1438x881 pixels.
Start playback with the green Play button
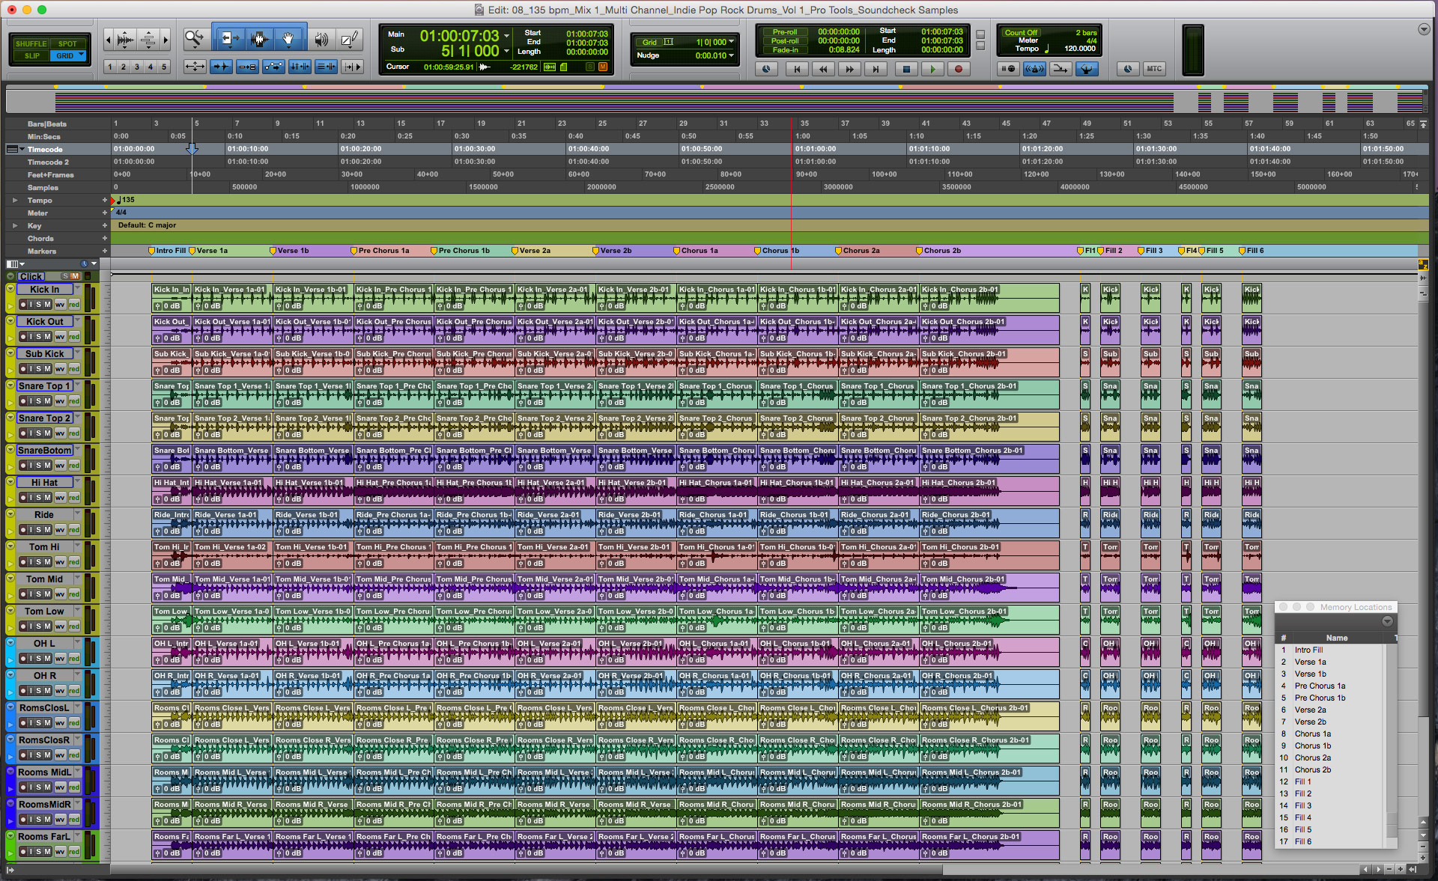[x=932, y=69]
